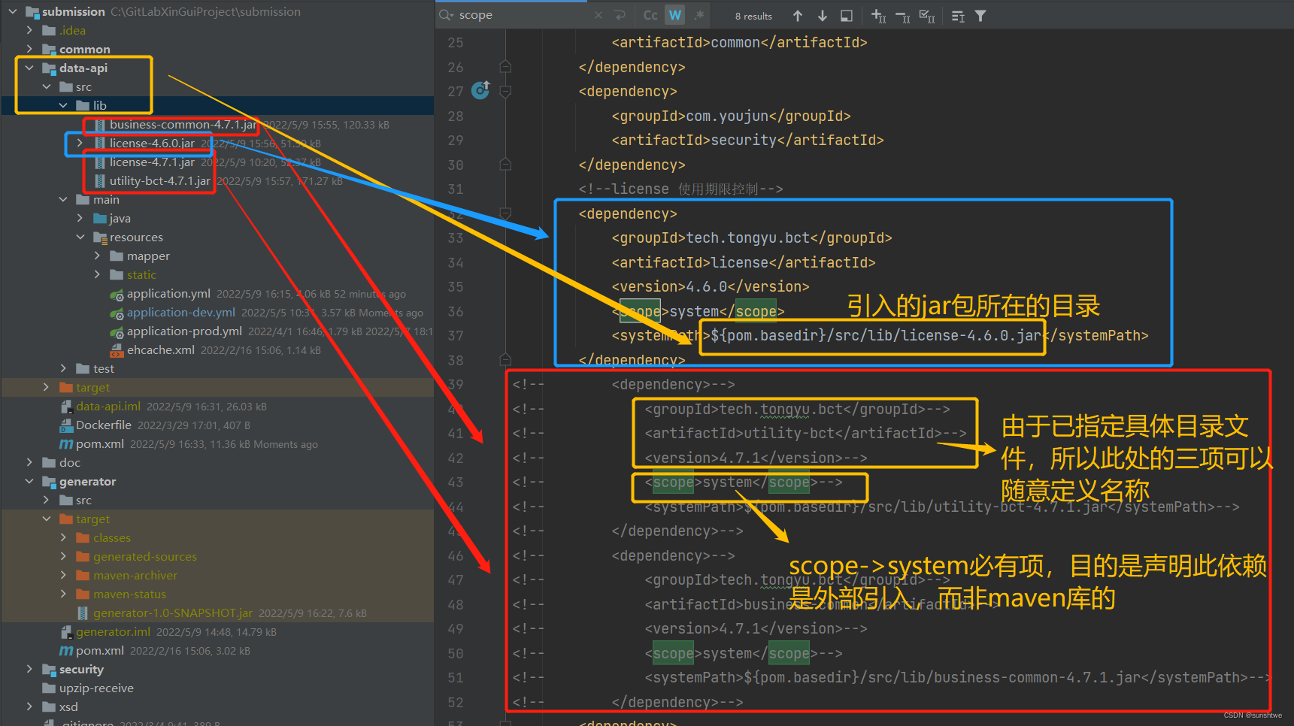Click the generator.iml file icon

tap(66, 632)
